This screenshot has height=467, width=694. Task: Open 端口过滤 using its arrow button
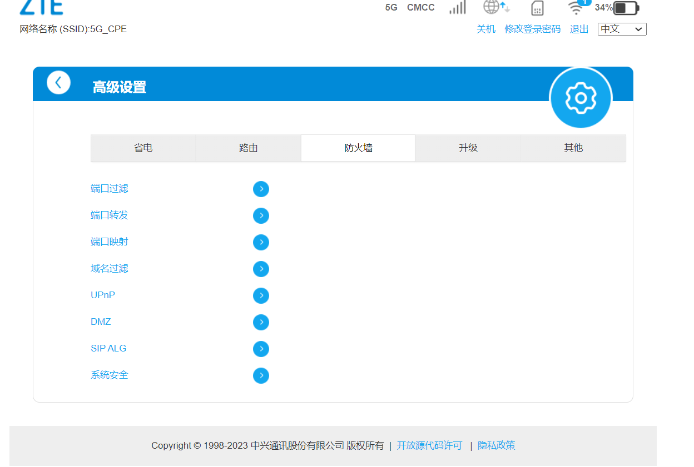[261, 189]
